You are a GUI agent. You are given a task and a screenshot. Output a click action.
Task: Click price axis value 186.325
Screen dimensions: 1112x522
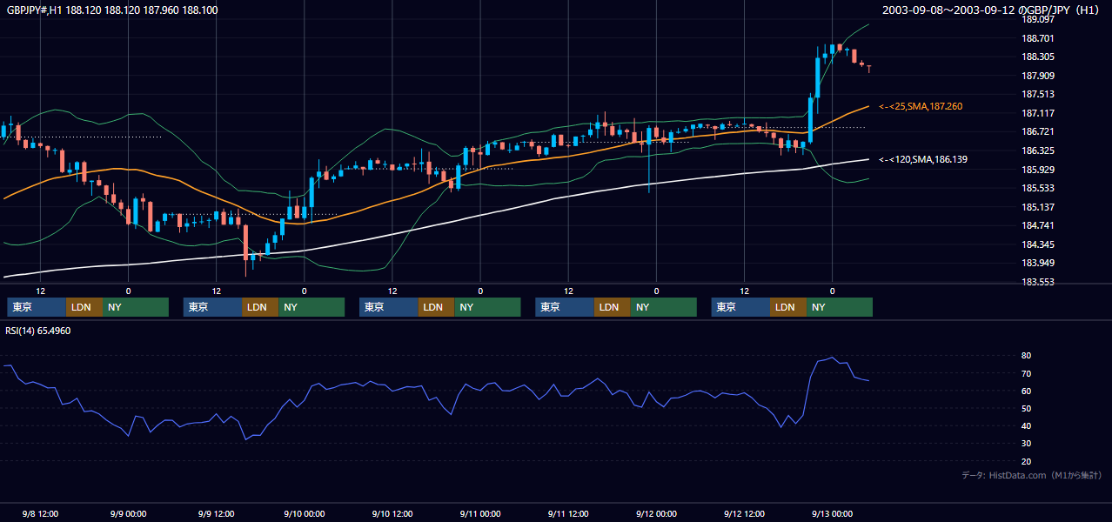(x=1038, y=151)
